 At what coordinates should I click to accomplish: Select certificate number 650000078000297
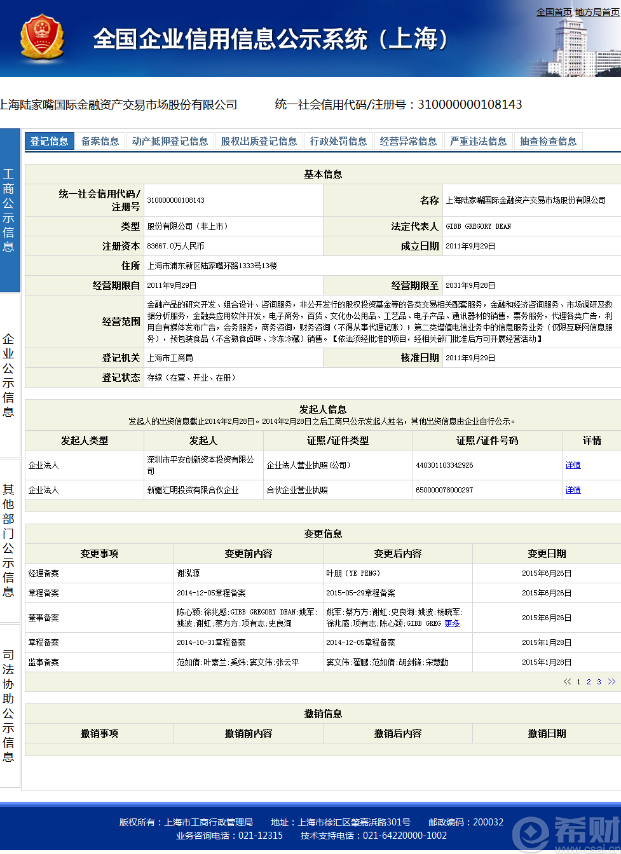(444, 490)
